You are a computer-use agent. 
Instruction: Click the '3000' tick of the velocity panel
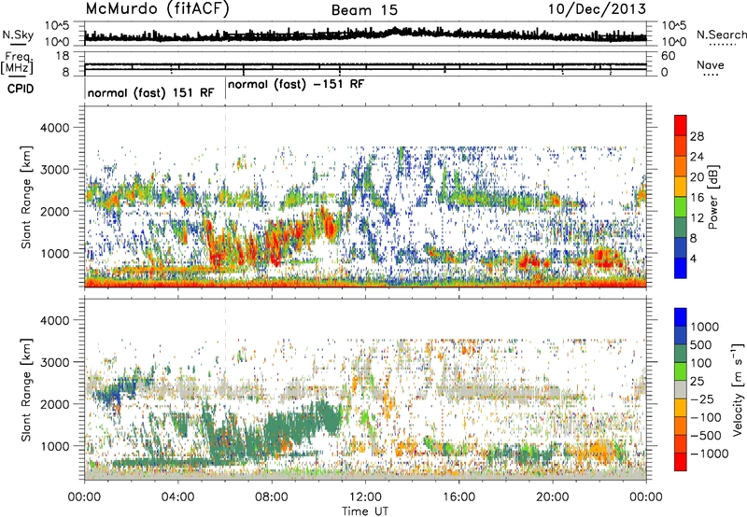(x=57, y=362)
